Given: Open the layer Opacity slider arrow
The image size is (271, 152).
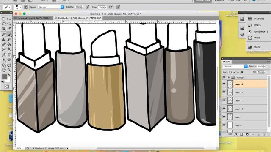Looking at the screenshot, I should click(x=265, y=66).
